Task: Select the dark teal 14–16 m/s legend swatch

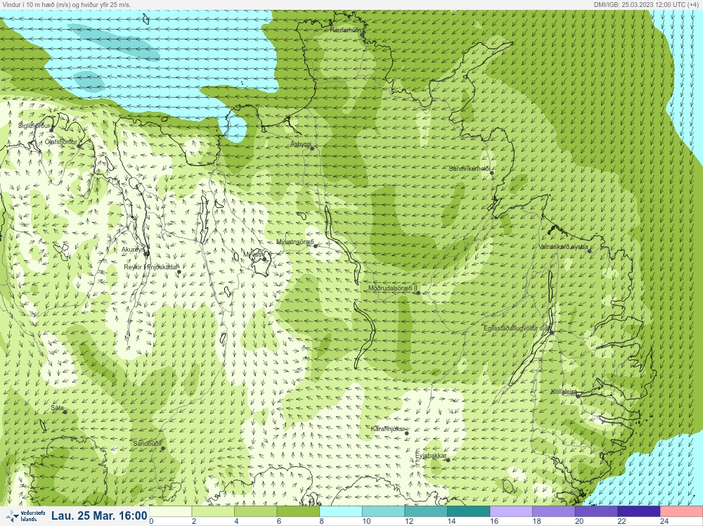Action: pos(468,511)
